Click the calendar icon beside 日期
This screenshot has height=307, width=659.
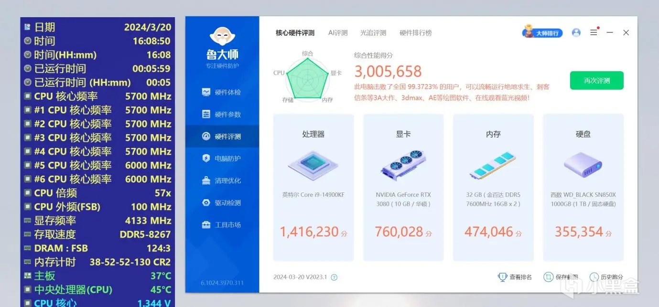click(x=28, y=27)
